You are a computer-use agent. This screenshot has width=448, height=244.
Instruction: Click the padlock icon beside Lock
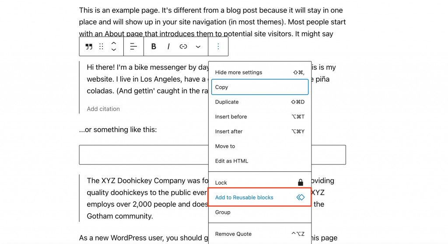click(x=300, y=182)
